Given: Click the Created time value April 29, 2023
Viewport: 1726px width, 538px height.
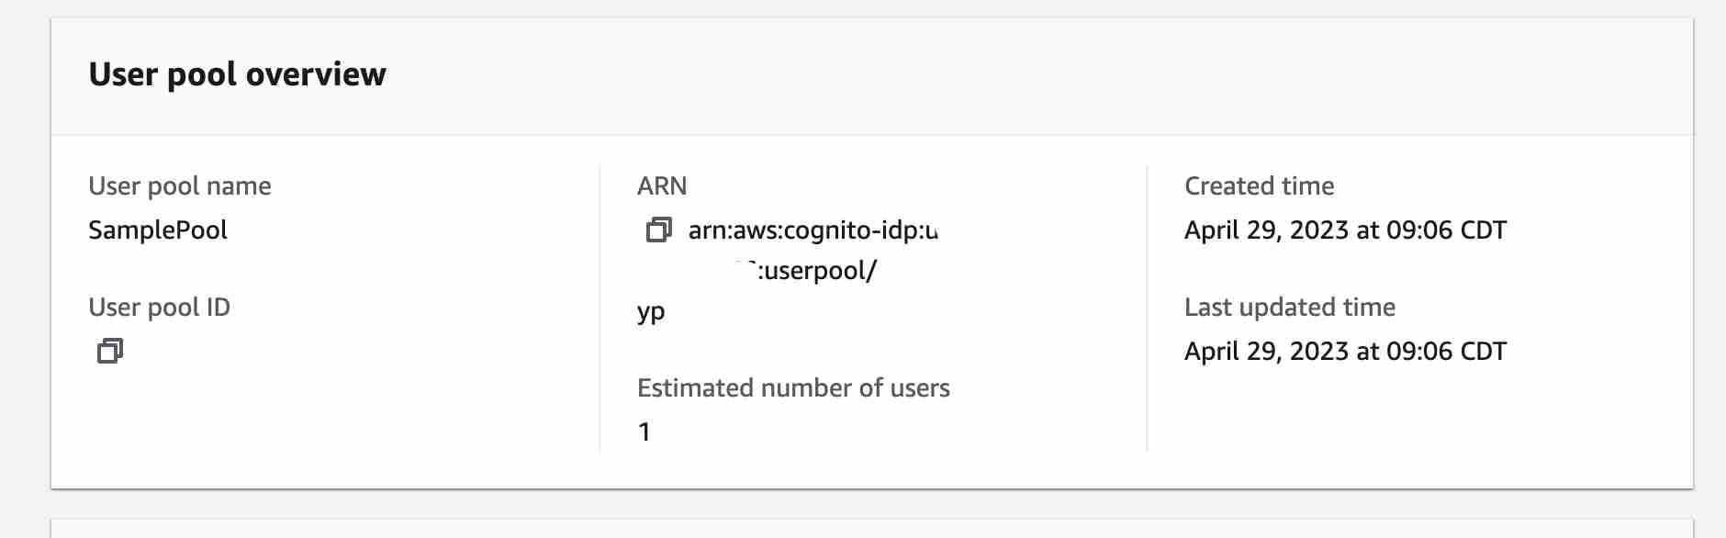Looking at the screenshot, I should point(1344,230).
